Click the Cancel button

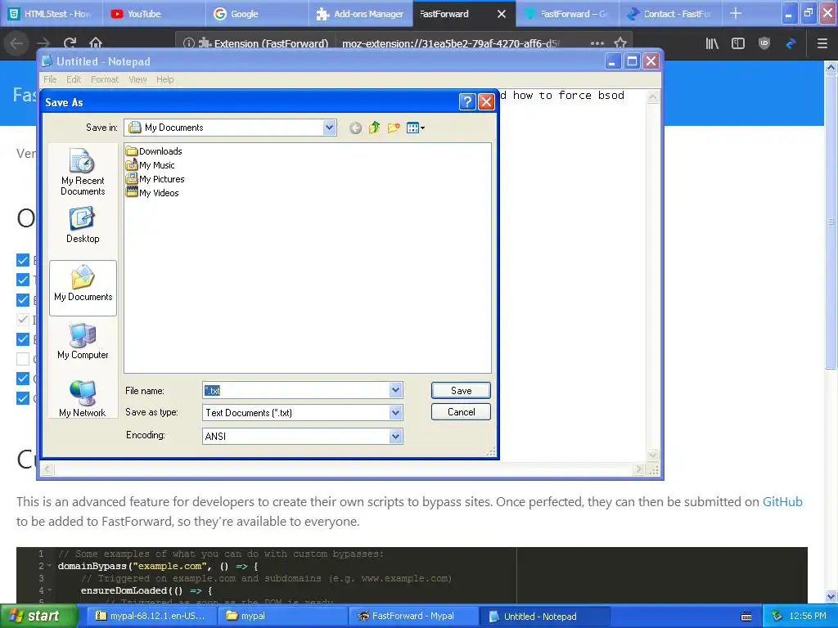tap(461, 412)
